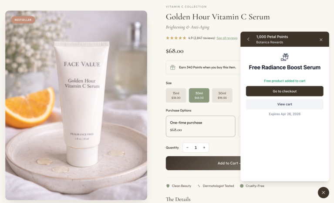Click the serum product image
This screenshot has height=203, width=334.
point(76,105)
